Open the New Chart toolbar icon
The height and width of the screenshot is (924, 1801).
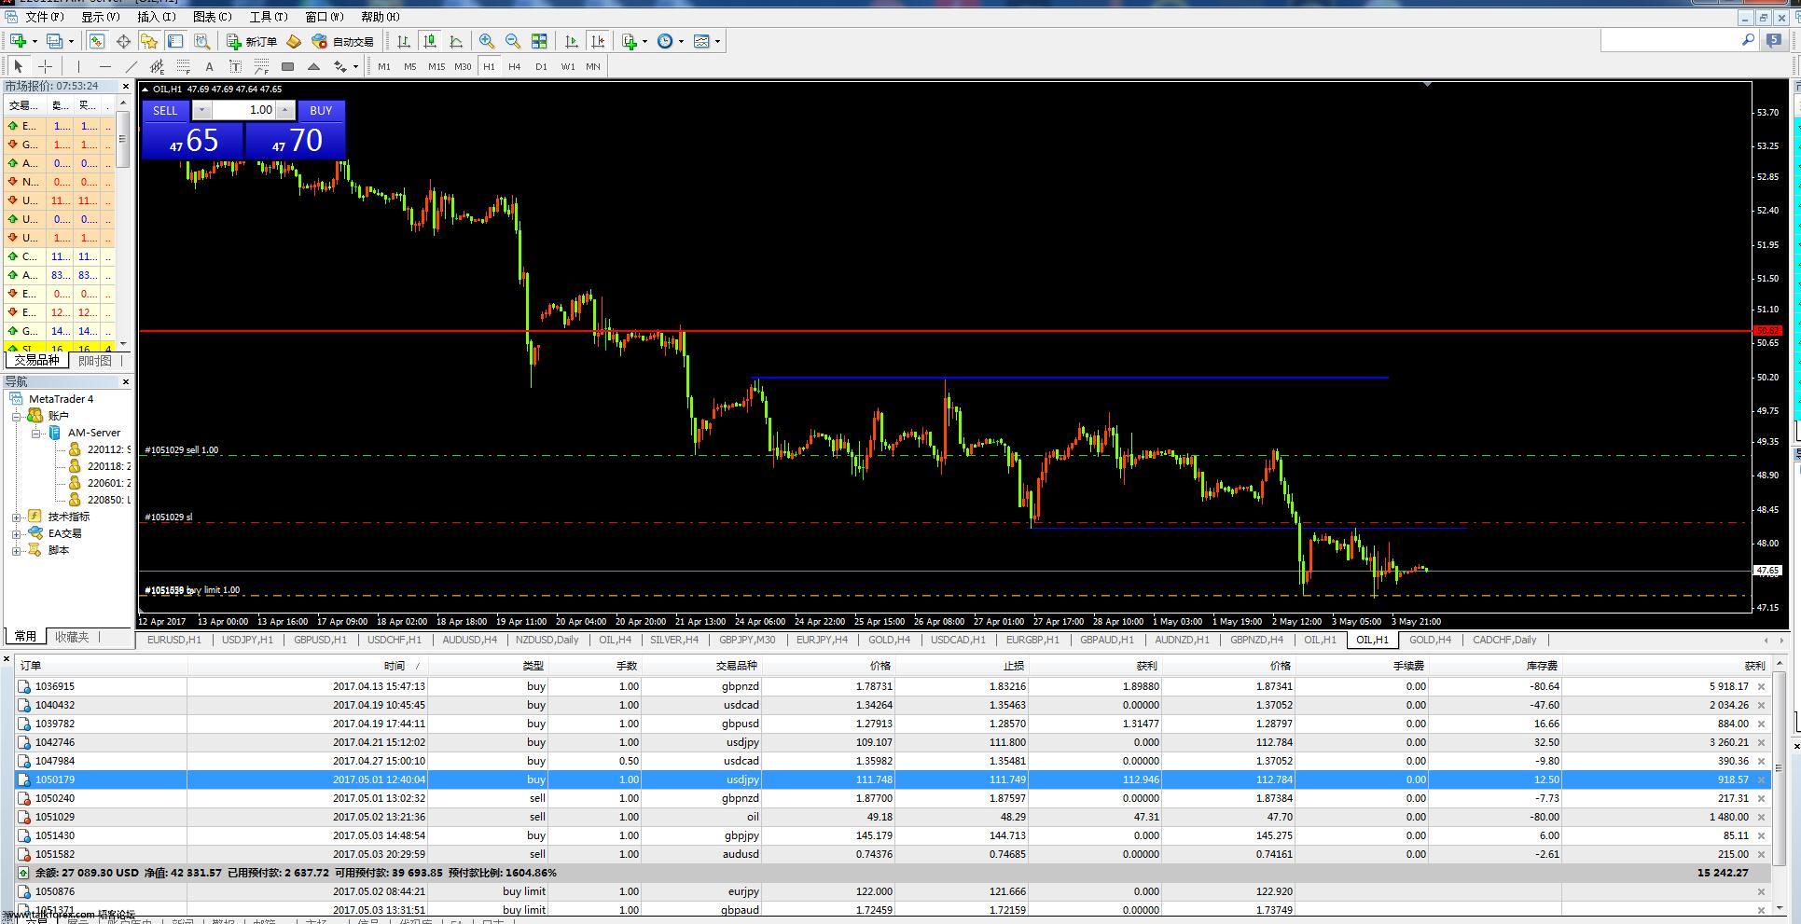[x=18, y=41]
